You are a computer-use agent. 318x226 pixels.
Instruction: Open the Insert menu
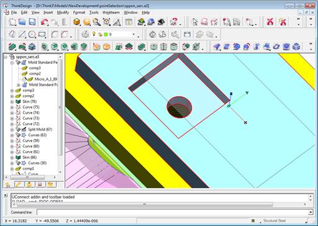click(48, 12)
